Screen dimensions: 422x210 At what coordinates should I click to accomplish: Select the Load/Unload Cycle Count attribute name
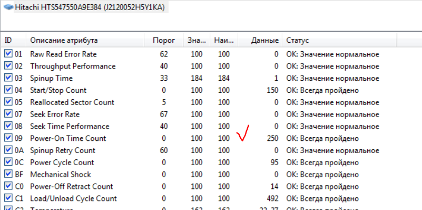73,199
